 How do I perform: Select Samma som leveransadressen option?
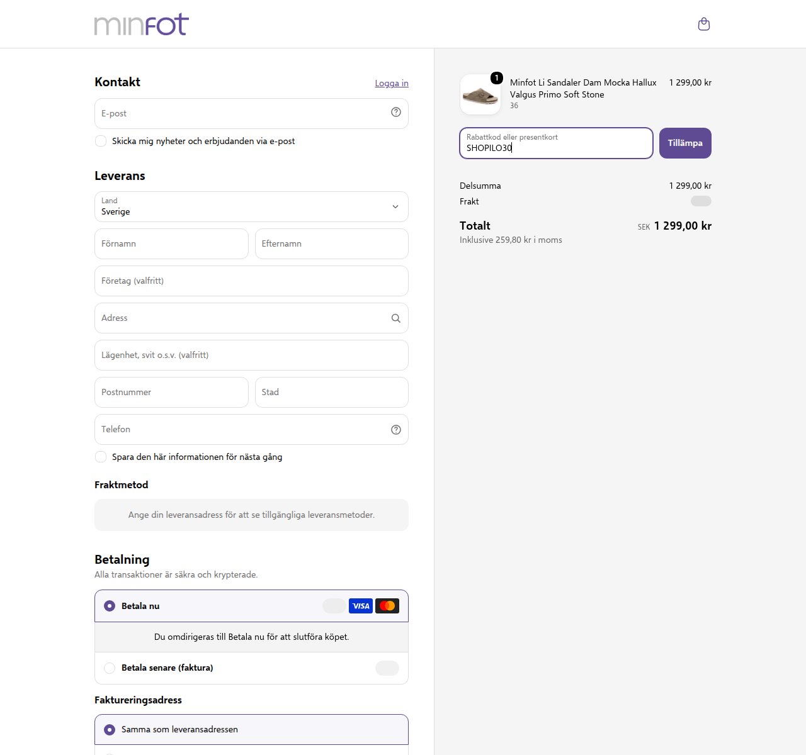point(251,730)
